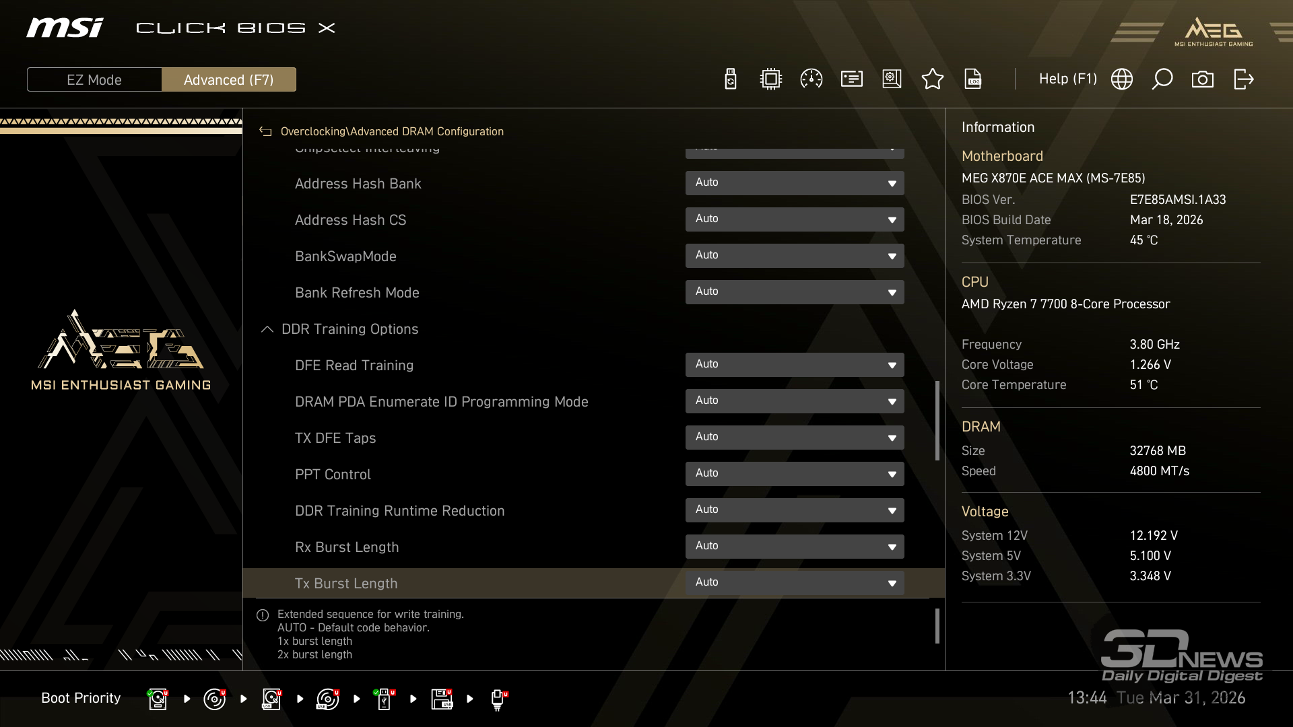Click the settings list vertical scrollbar

click(x=937, y=421)
